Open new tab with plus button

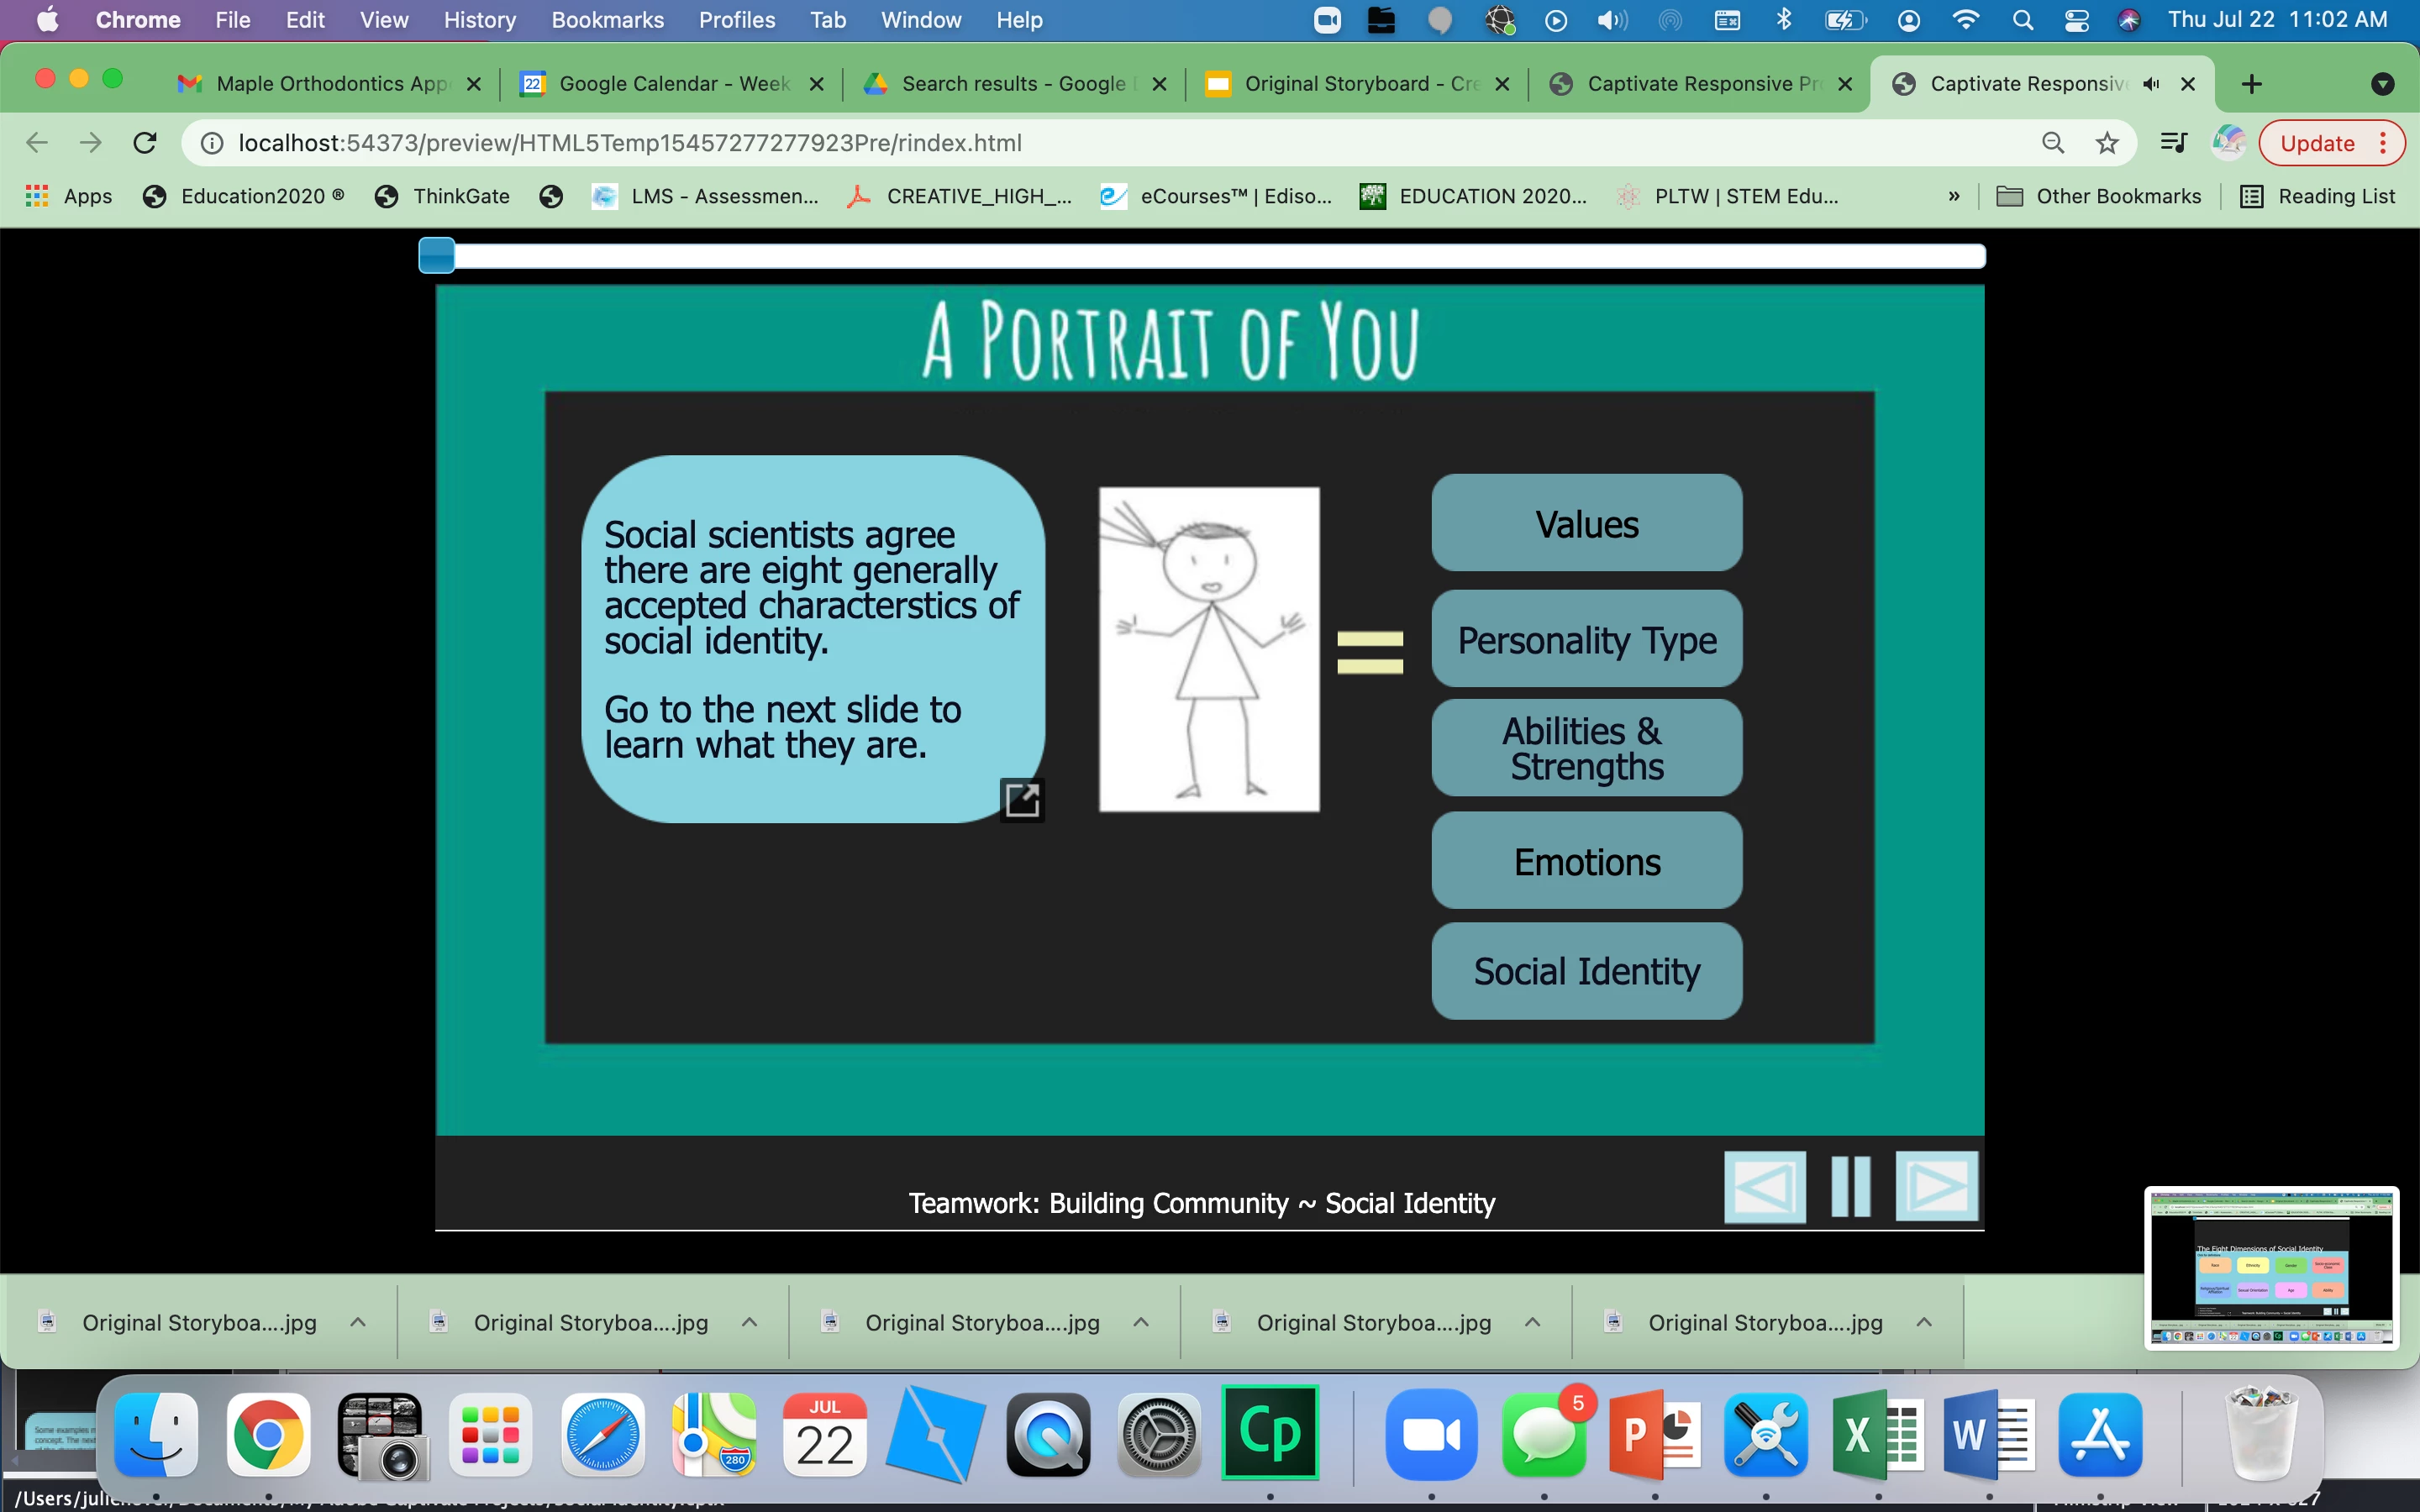(x=2251, y=84)
